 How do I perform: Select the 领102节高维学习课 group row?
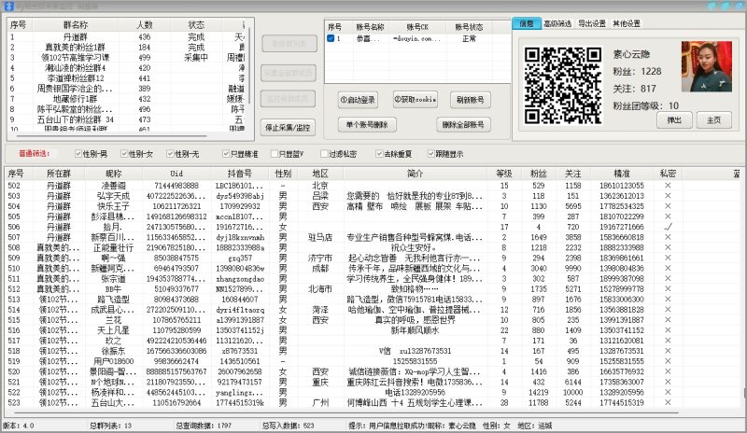(x=127, y=57)
